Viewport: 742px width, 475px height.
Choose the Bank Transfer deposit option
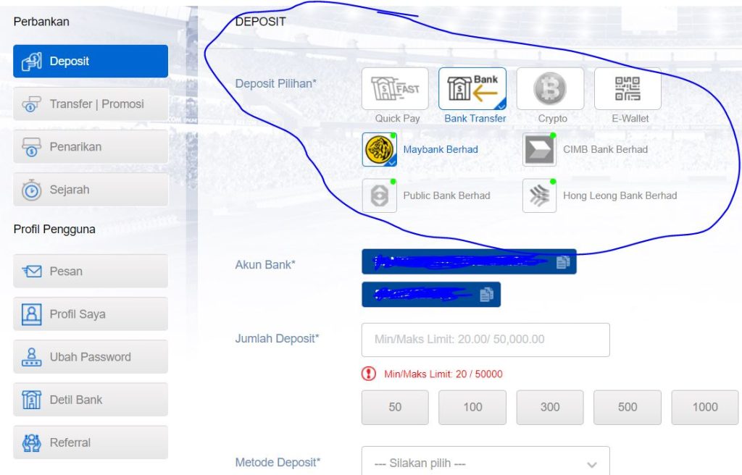click(472, 89)
